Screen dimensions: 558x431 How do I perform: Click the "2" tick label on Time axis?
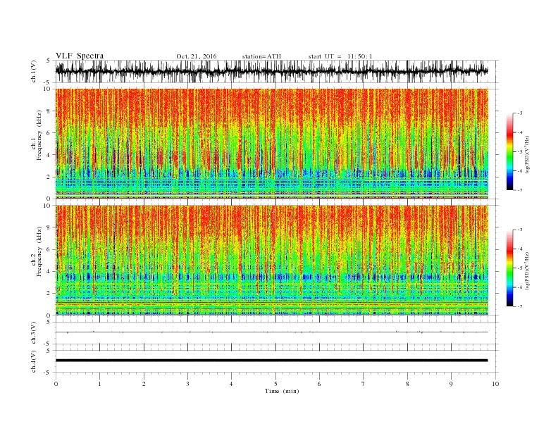pos(144,384)
